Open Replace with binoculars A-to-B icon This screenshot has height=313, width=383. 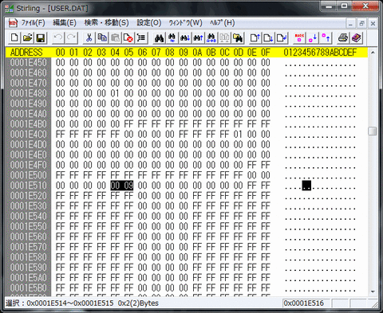coord(211,38)
